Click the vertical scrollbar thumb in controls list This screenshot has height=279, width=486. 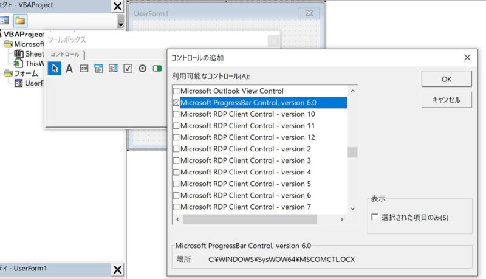click(353, 152)
